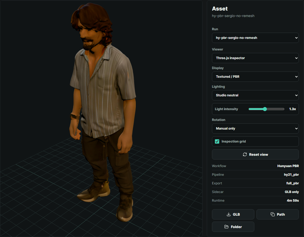Download the GLB file
Viewport: 304px width, 237px height.
point(233,214)
